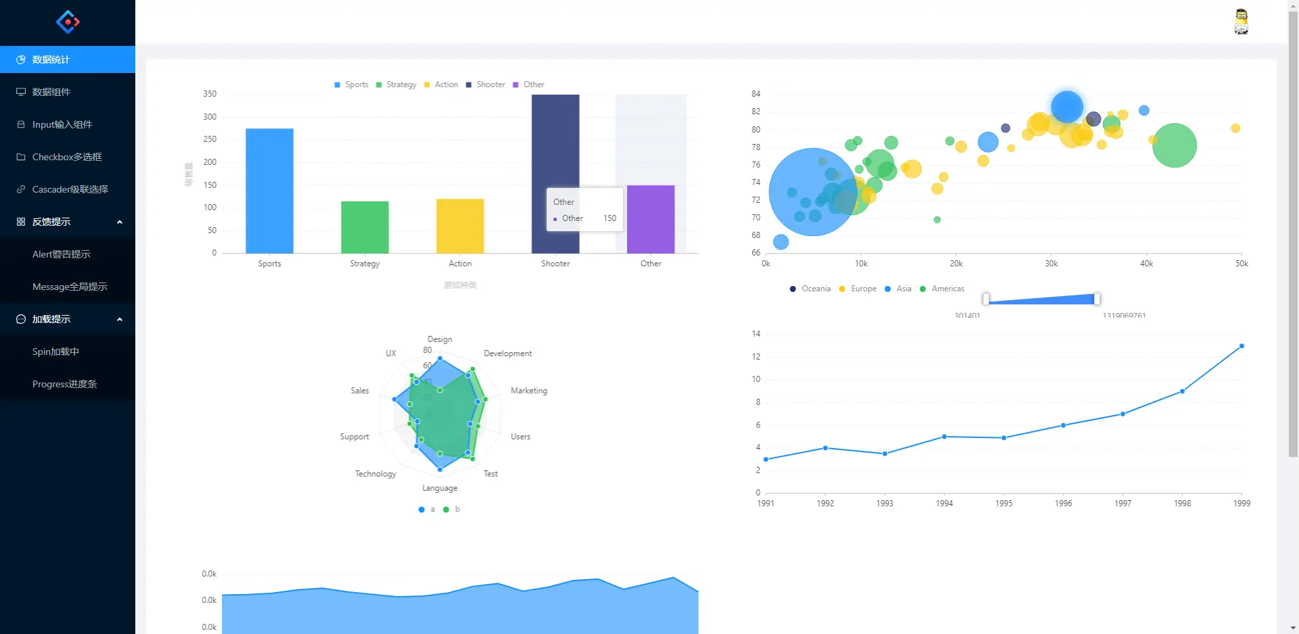Click the minion avatar at top right
This screenshot has width=1299, height=634.
click(x=1241, y=21)
